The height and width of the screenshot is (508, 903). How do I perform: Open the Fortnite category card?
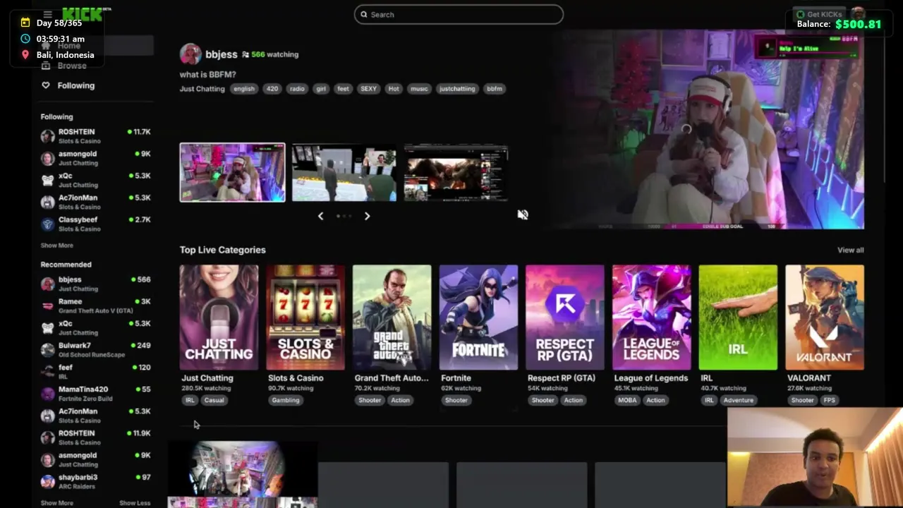(x=478, y=317)
